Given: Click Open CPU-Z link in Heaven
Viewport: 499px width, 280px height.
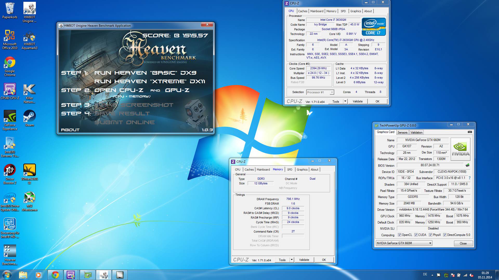Looking at the screenshot, I should click(x=119, y=90).
